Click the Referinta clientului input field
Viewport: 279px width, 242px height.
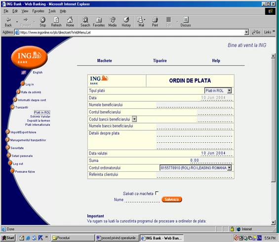pos(194,175)
